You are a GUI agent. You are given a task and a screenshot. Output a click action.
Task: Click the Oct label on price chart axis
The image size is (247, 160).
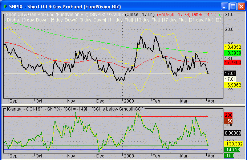click(x=39, y=101)
